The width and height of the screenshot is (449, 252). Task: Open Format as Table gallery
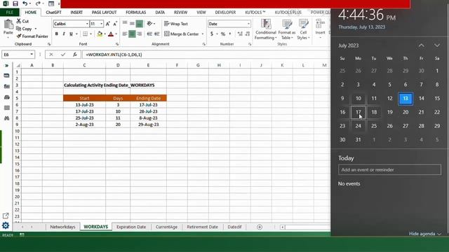coord(287,29)
